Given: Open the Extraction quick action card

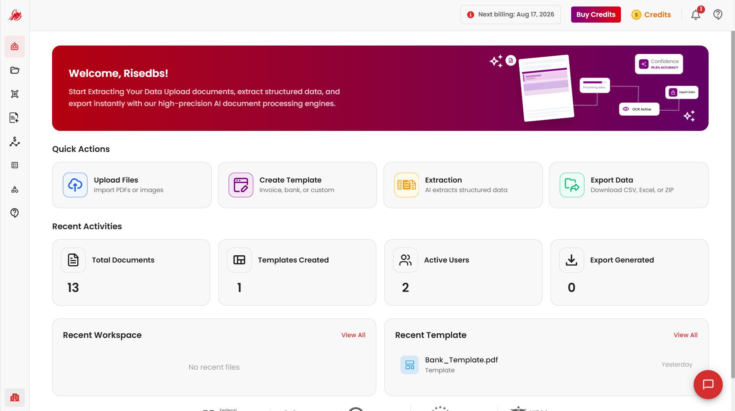Looking at the screenshot, I should click(463, 185).
